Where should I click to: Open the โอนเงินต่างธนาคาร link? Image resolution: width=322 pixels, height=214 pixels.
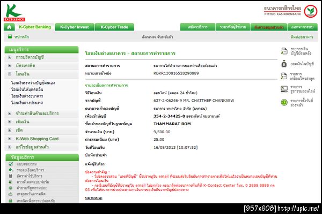[27, 96]
